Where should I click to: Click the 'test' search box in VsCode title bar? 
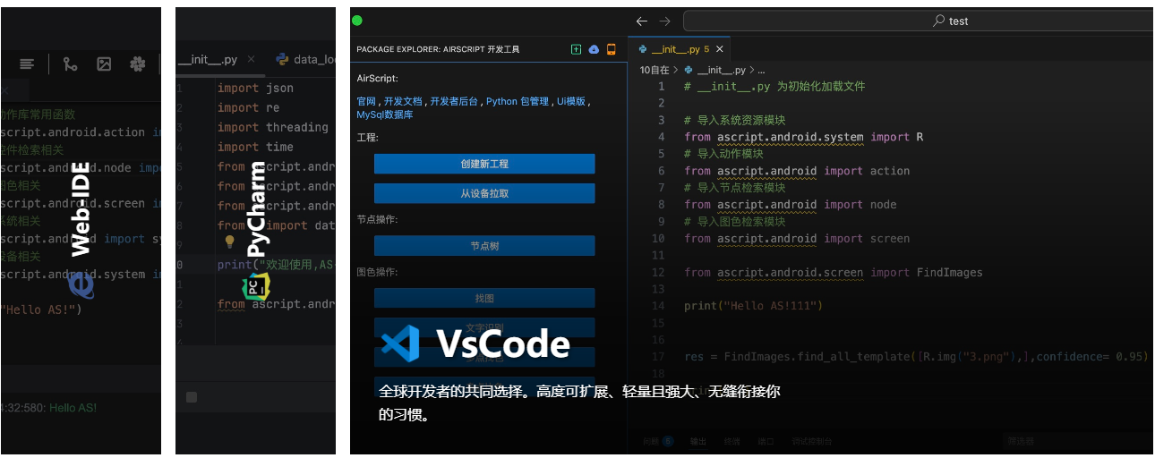click(x=918, y=21)
